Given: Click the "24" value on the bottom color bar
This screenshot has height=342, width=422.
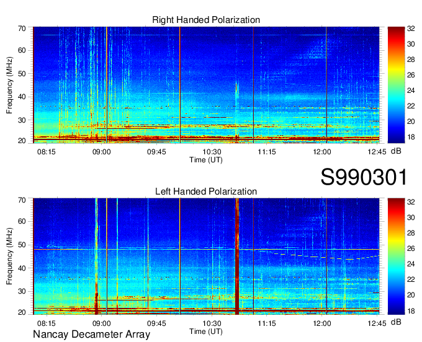Looking at the screenshot, I should pos(411,264).
